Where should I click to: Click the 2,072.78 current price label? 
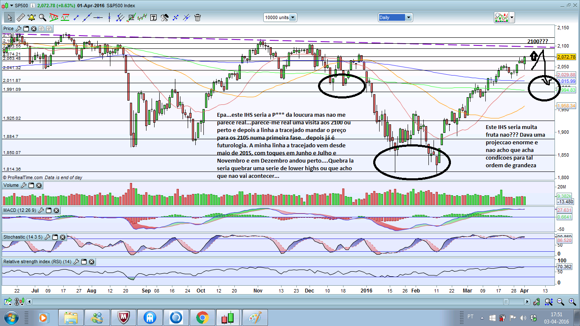pos(567,57)
